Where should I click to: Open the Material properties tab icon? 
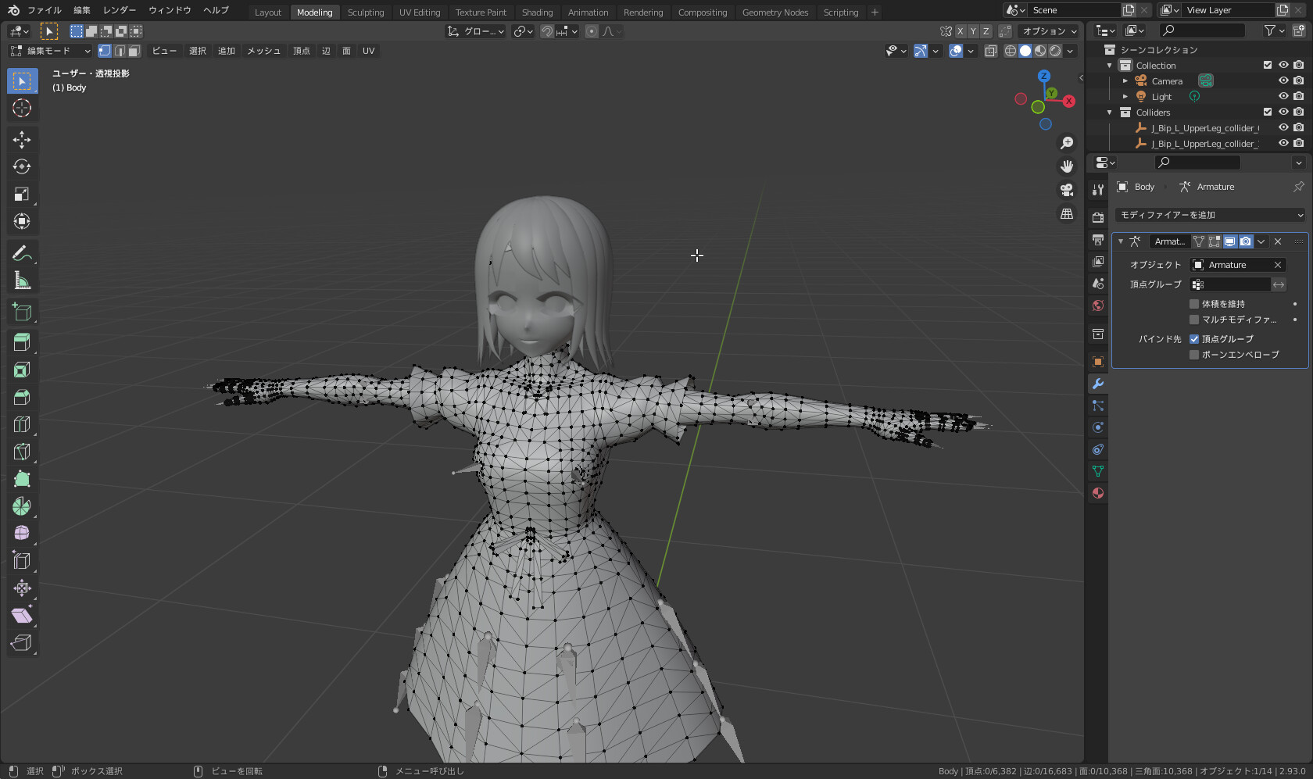tap(1098, 493)
